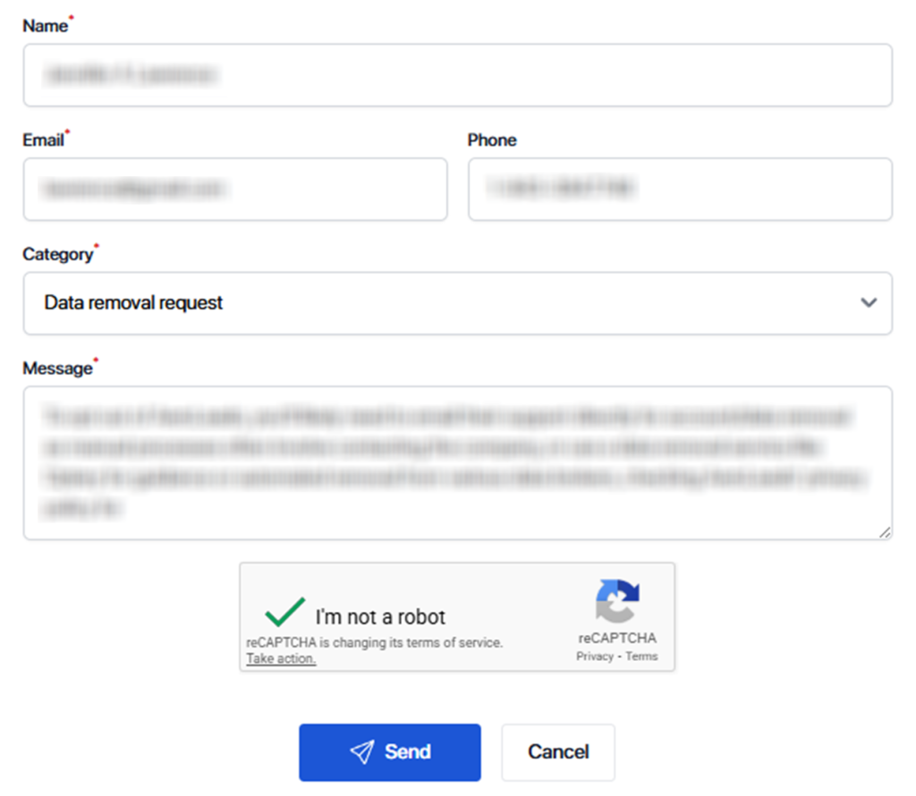
Task: Click the Phone field label
Action: (x=492, y=140)
